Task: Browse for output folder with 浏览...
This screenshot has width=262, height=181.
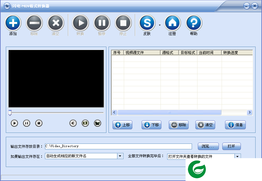Action: tap(208, 146)
